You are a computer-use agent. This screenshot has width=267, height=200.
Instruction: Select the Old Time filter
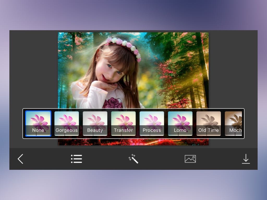pos(209,123)
